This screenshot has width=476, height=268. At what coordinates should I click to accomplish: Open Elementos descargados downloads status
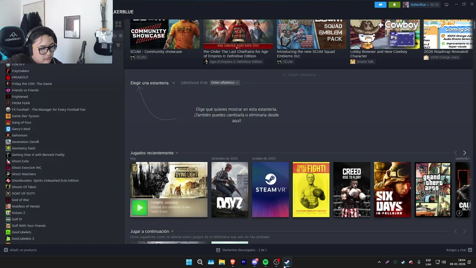[x=241, y=250]
